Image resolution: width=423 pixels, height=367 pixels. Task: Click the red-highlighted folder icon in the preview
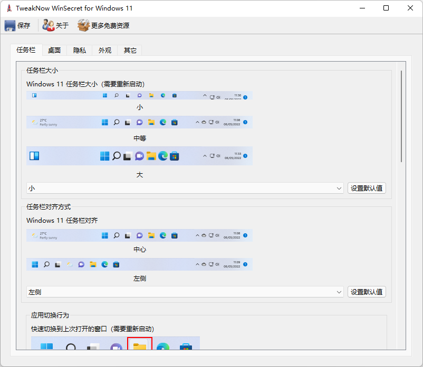[x=139, y=346]
